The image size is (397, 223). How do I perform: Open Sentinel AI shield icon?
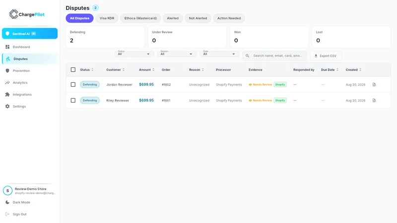(7, 33)
